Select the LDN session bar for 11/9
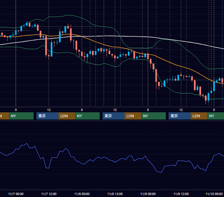224x197 pixels. [199, 116]
